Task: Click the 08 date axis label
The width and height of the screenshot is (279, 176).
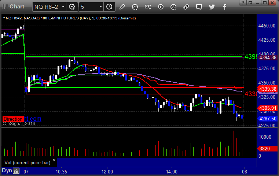Action: 245,172
